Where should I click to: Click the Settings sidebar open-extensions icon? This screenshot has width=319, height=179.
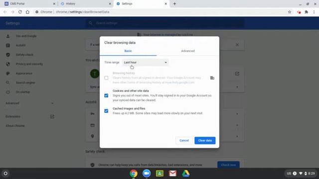pos(52,116)
